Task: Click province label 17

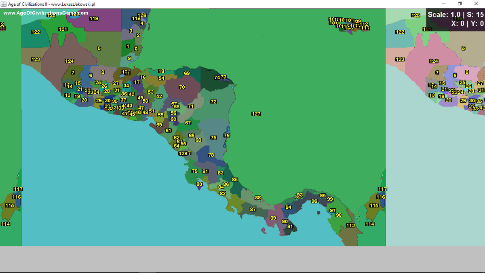Action: tap(137, 82)
